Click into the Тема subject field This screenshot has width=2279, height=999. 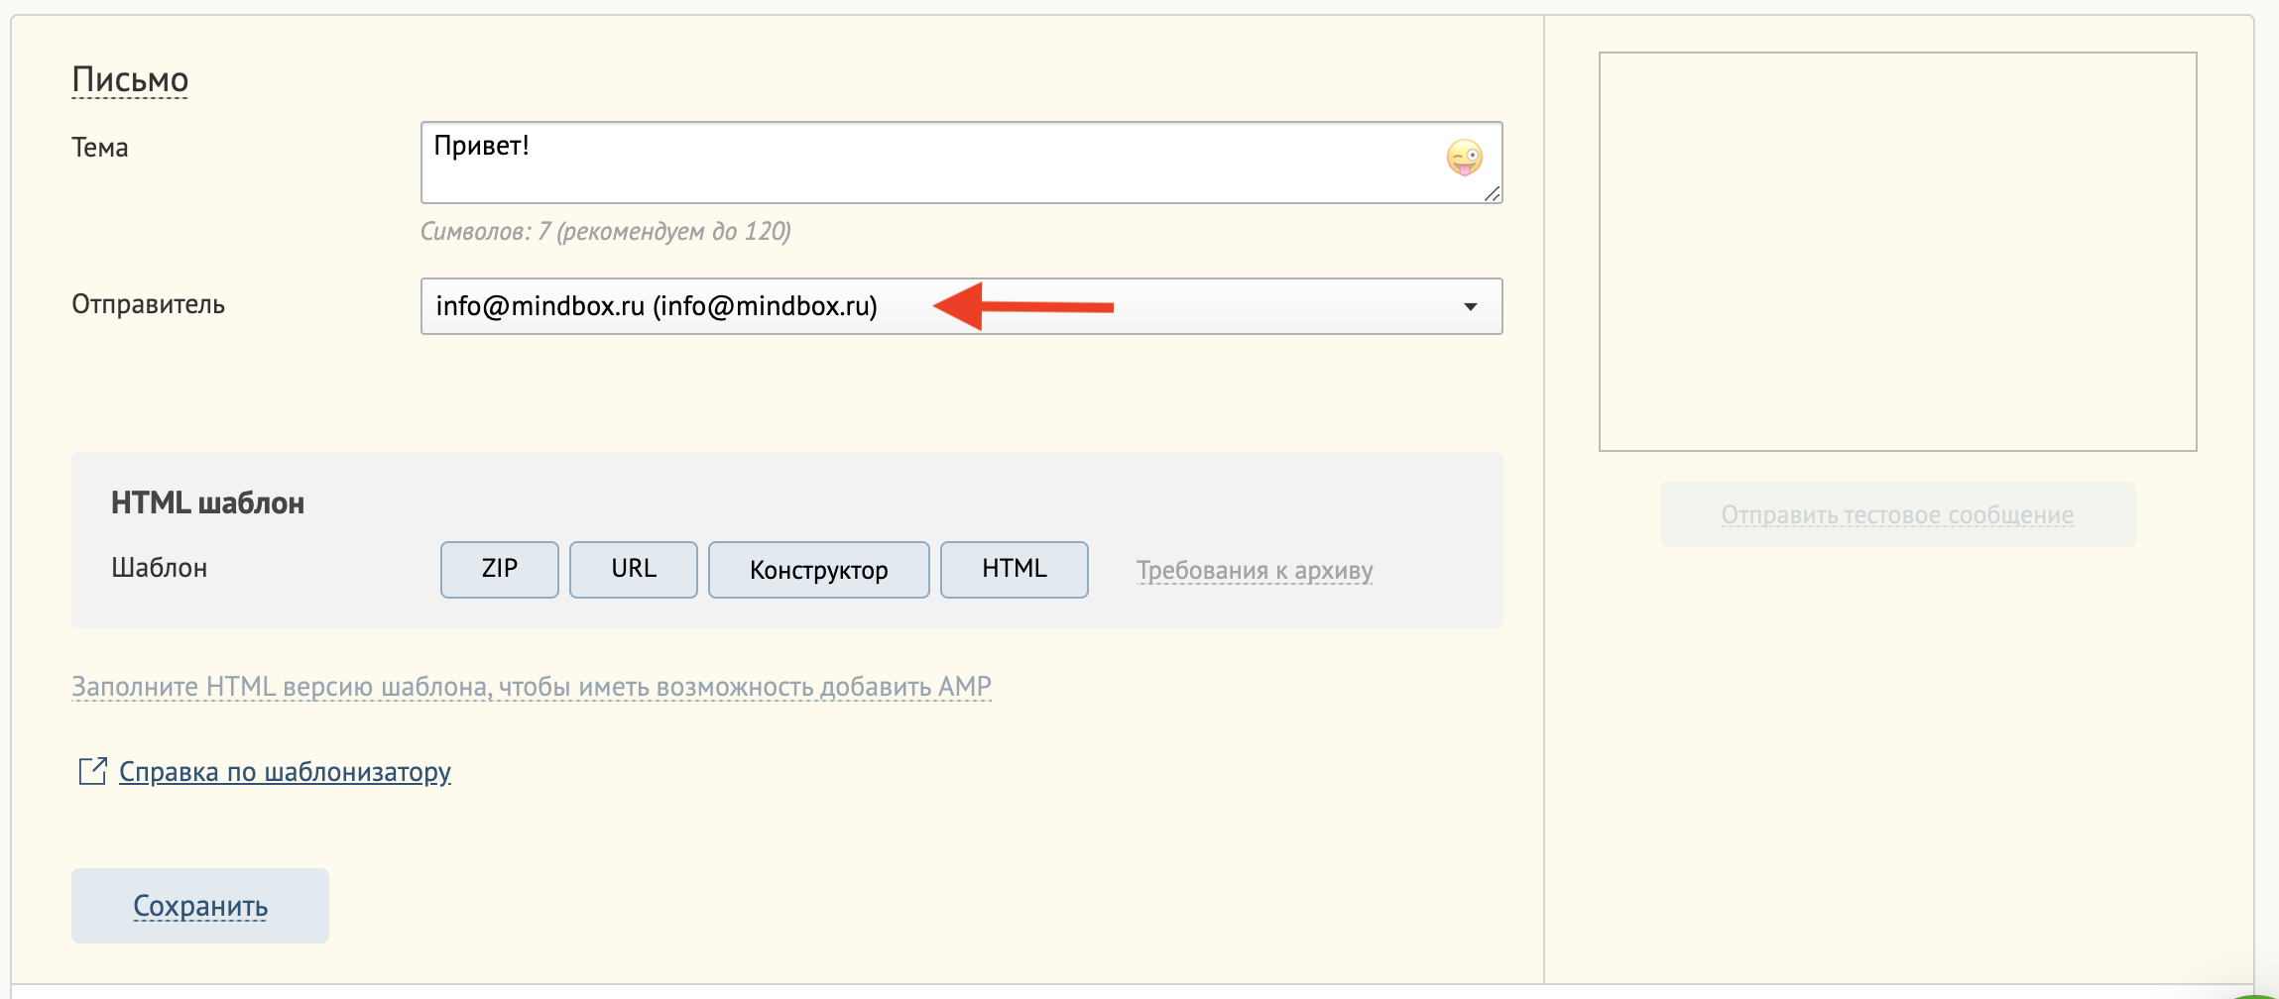point(961,163)
